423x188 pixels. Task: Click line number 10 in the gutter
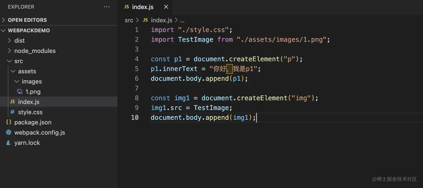(x=135, y=117)
